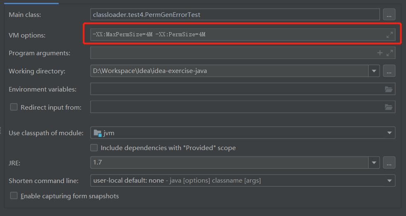
Task: Toggle Include dependencies with Provided scope
Action: (x=94, y=148)
